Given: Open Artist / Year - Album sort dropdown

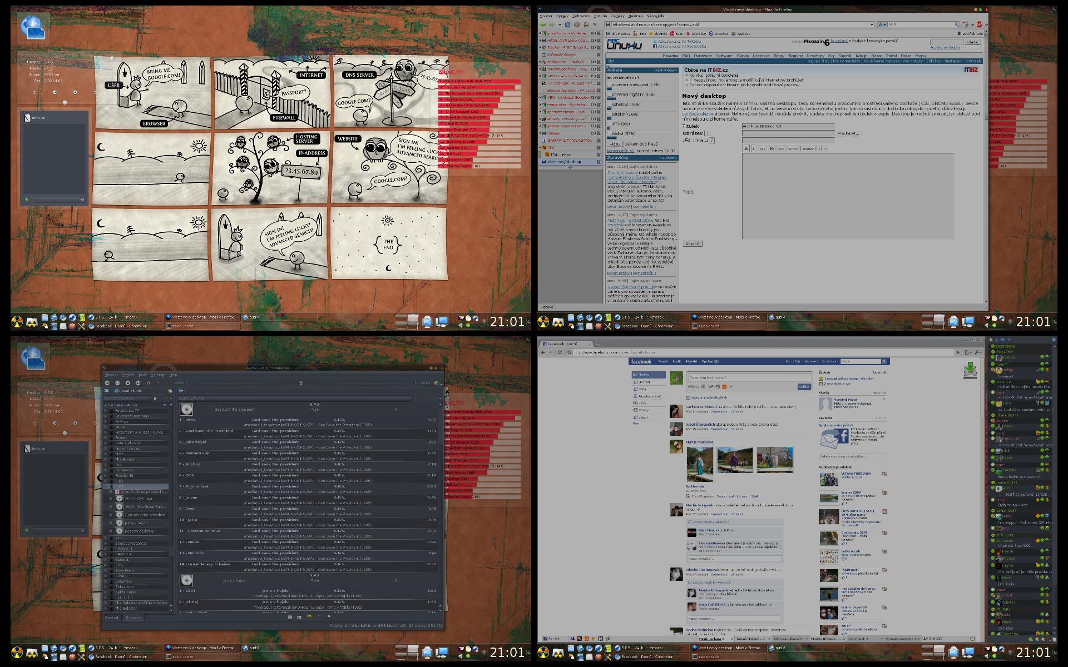Looking at the screenshot, I should point(165,405).
